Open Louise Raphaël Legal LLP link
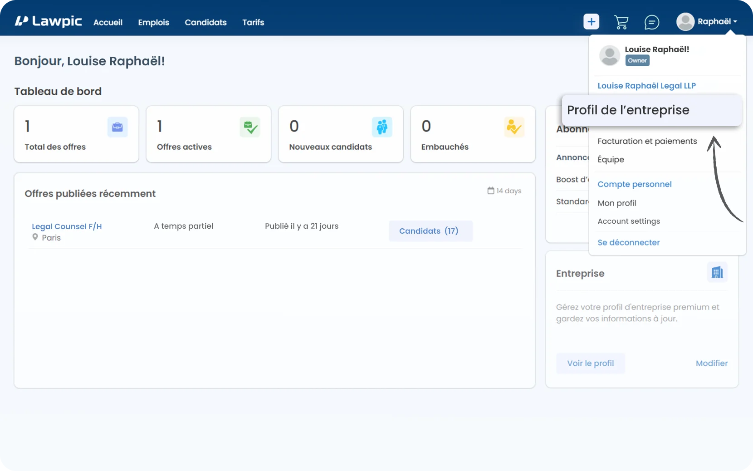This screenshot has width=753, height=471. click(x=646, y=86)
